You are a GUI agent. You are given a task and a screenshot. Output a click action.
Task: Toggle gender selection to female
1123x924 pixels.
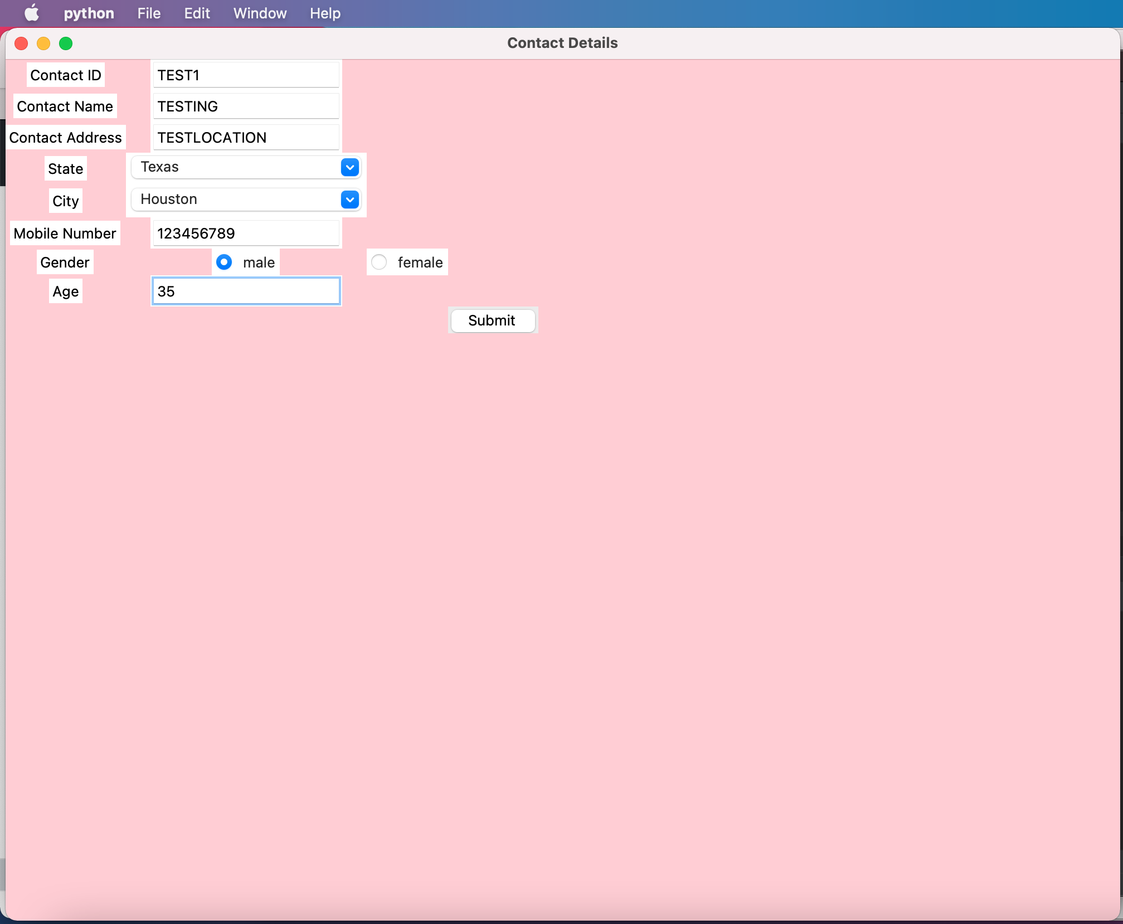(x=379, y=262)
